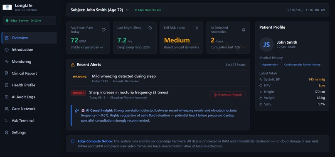
Task: Click the heart icon on Avg Heart Rate card
Action: (x=103, y=30)
